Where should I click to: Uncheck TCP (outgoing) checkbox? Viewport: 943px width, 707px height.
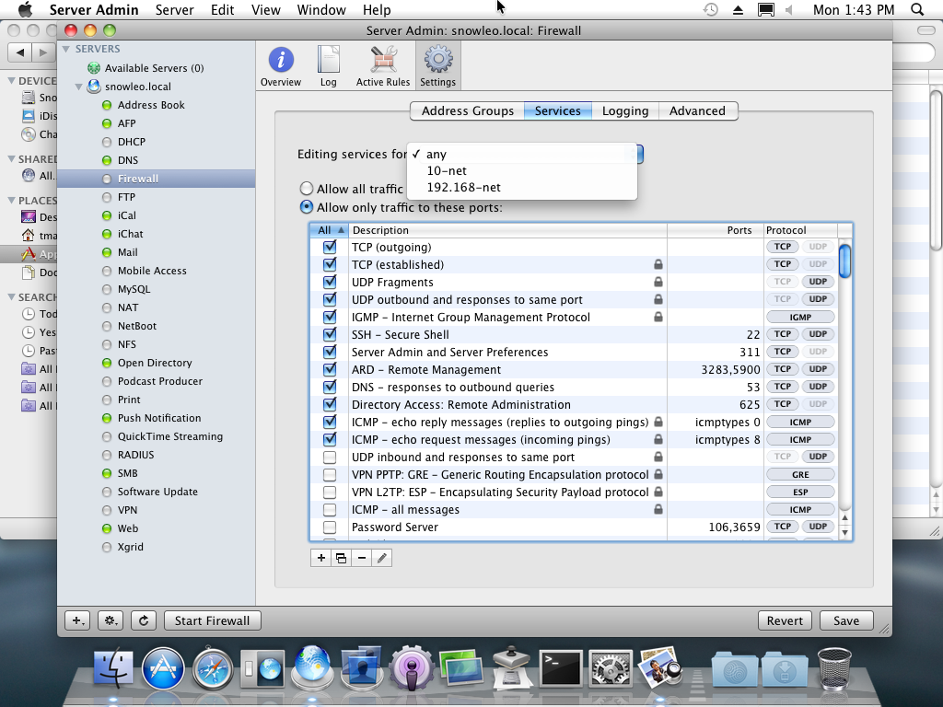(330, 247)
